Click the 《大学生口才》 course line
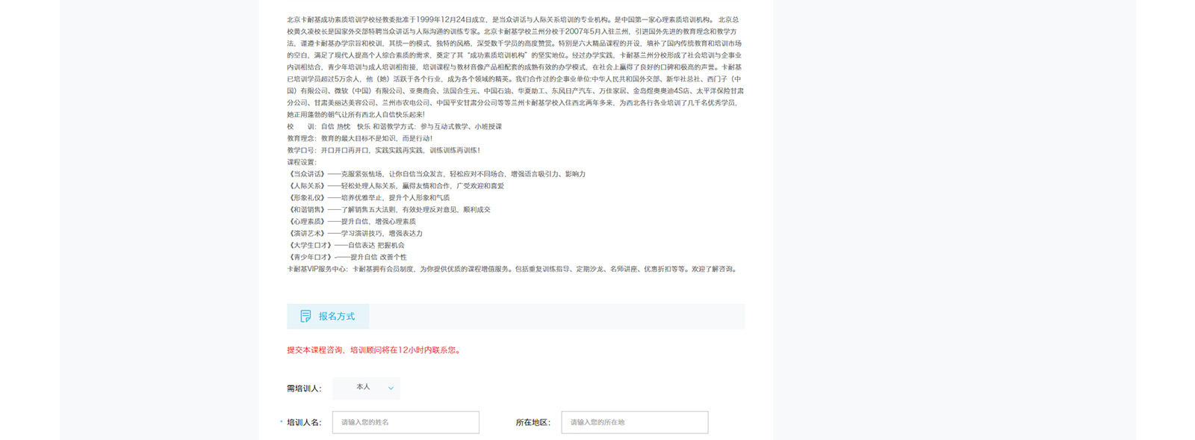Viewport: 1195px width, 440px height. point(346,245)
